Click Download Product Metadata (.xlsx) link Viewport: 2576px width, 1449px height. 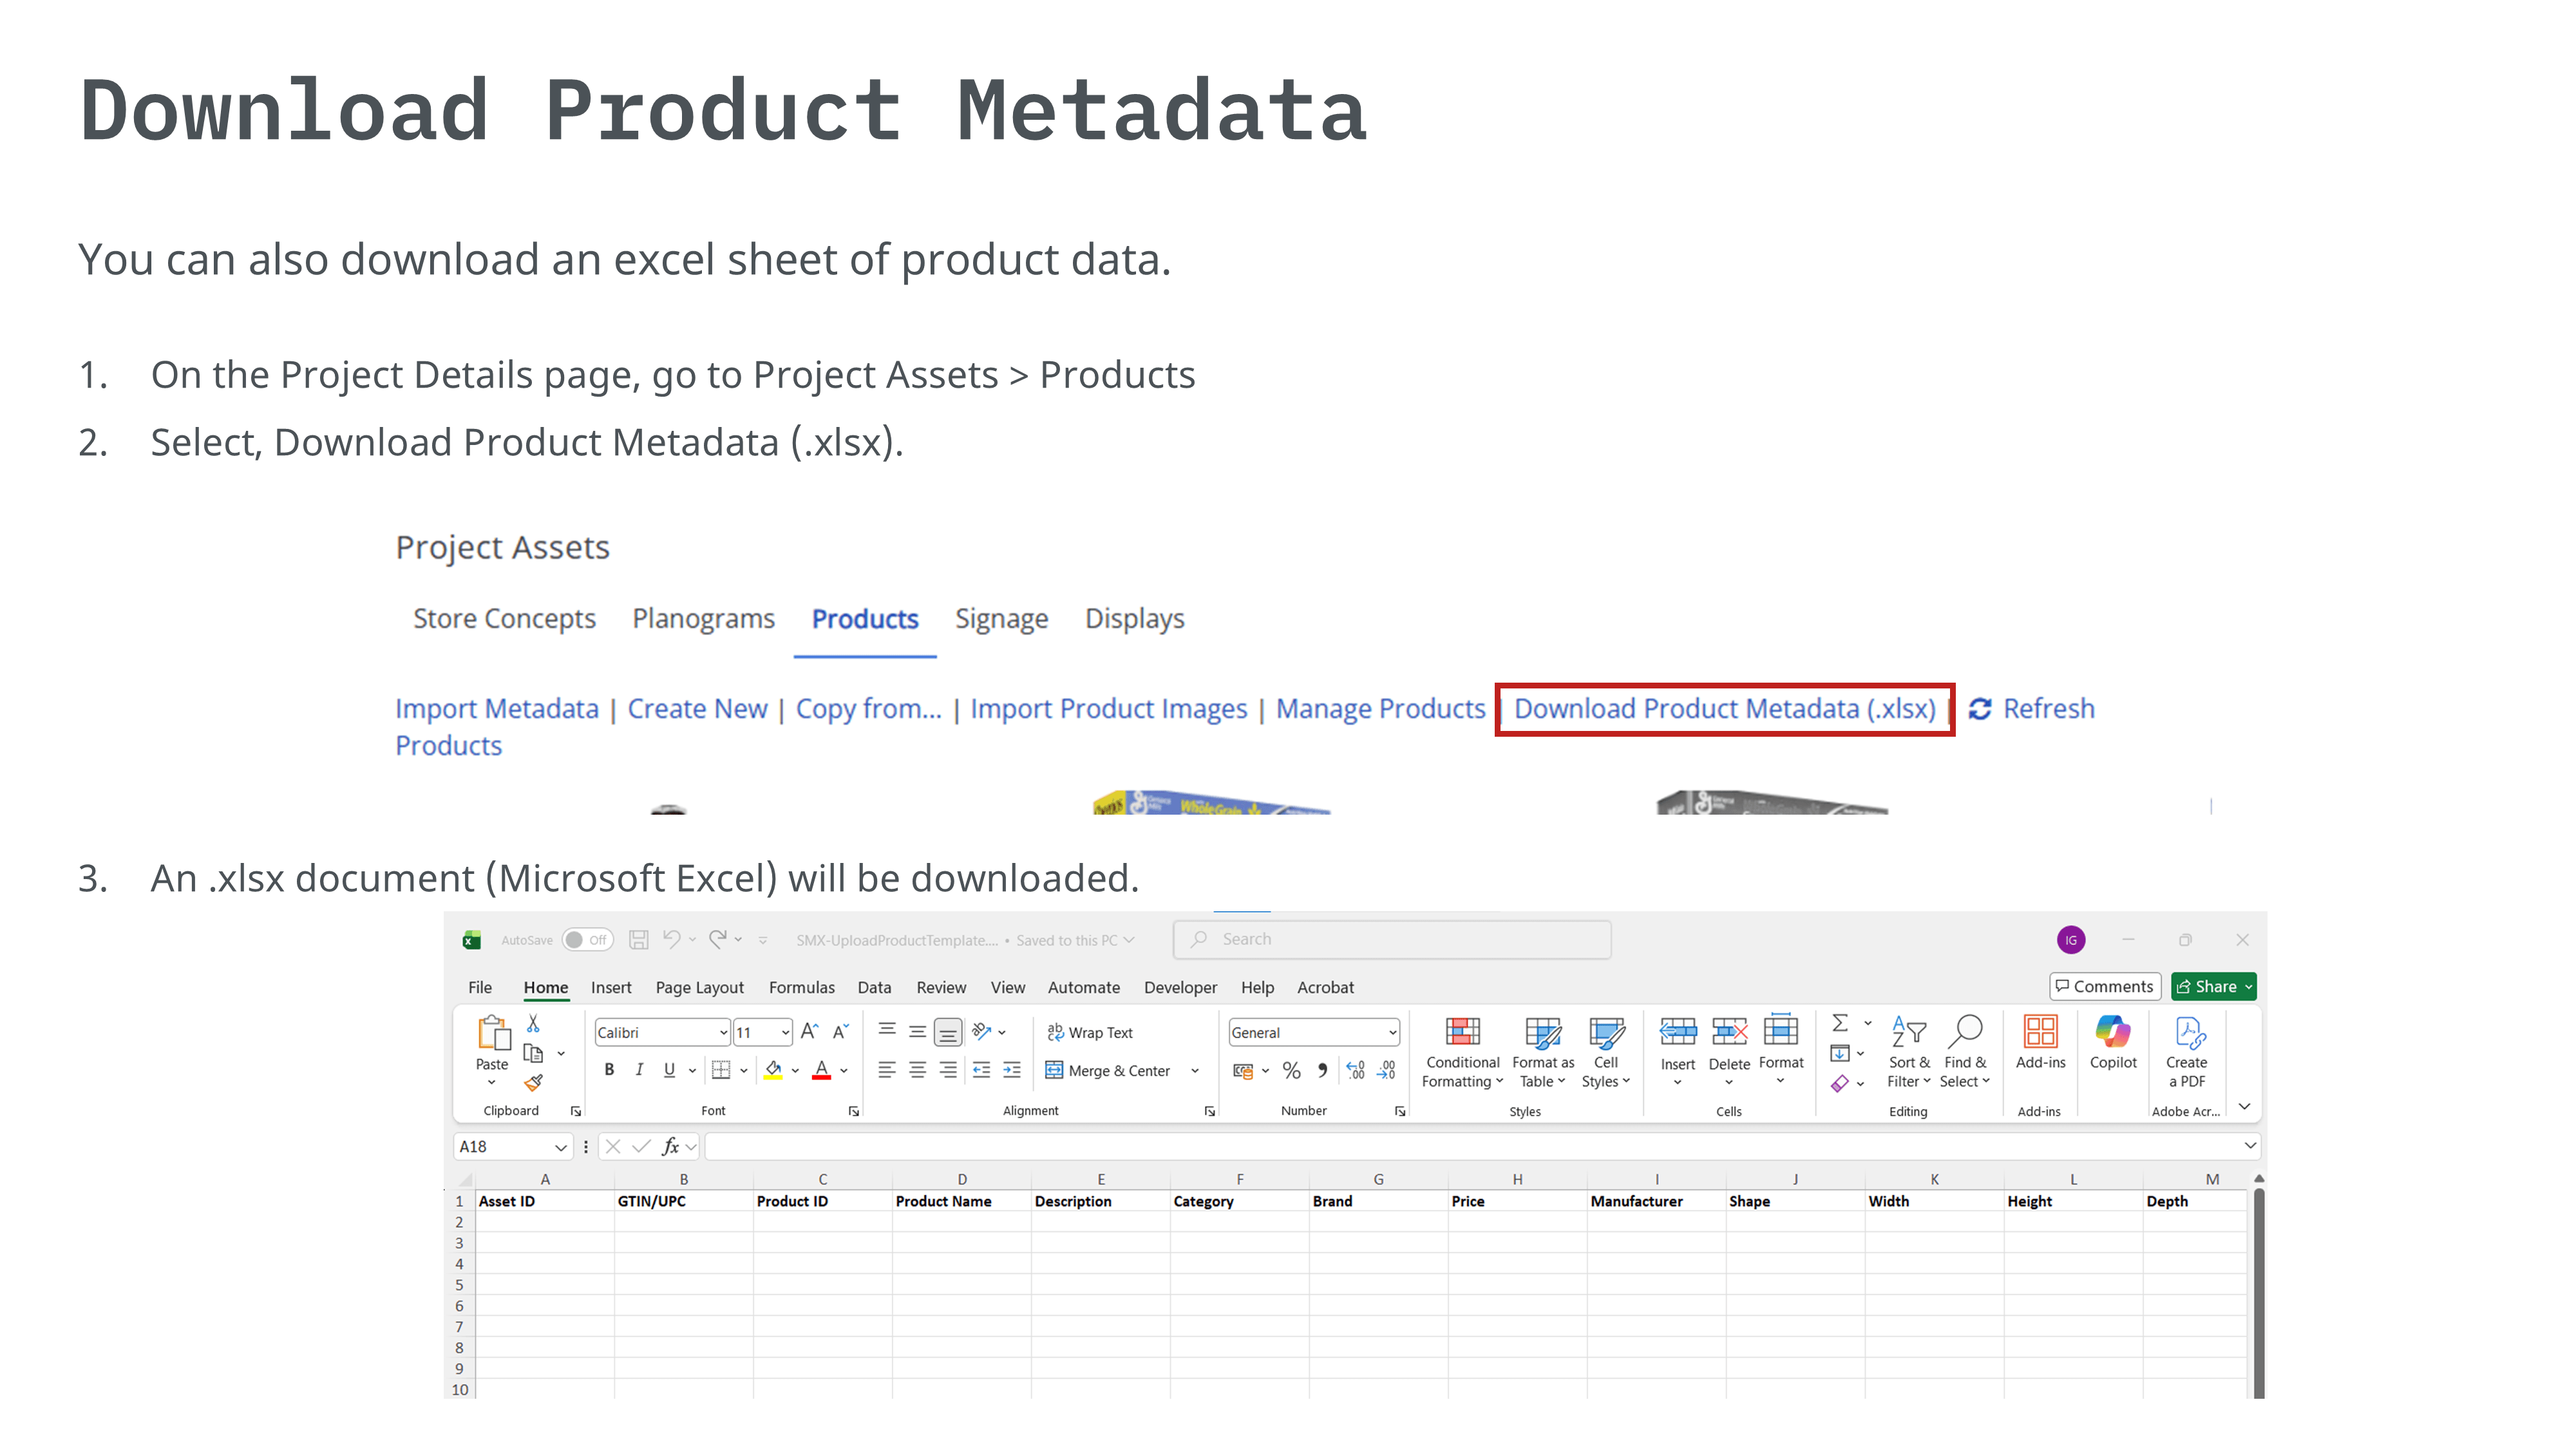point(1724,709)
